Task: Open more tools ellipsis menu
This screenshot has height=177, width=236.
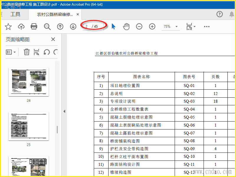Action: [207, 27]
